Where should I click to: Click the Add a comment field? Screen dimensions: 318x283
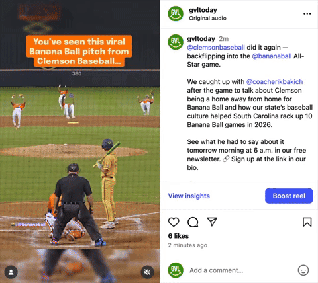click(x=242, y=270)
